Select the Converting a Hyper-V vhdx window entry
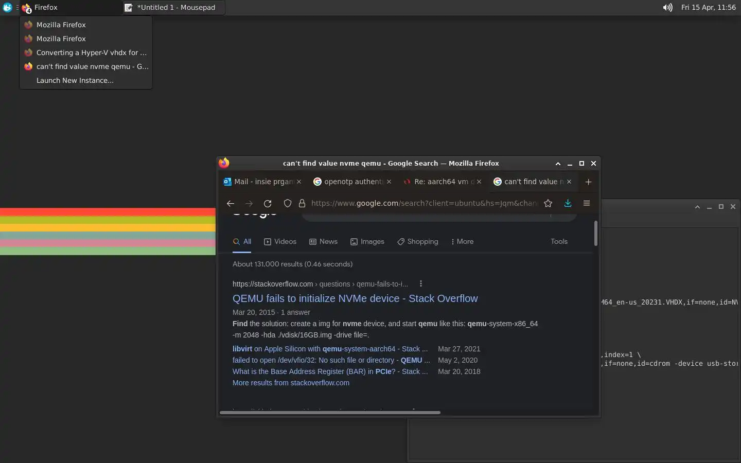The width and height of the screenshot is (741, 463). tap(85, 52)
